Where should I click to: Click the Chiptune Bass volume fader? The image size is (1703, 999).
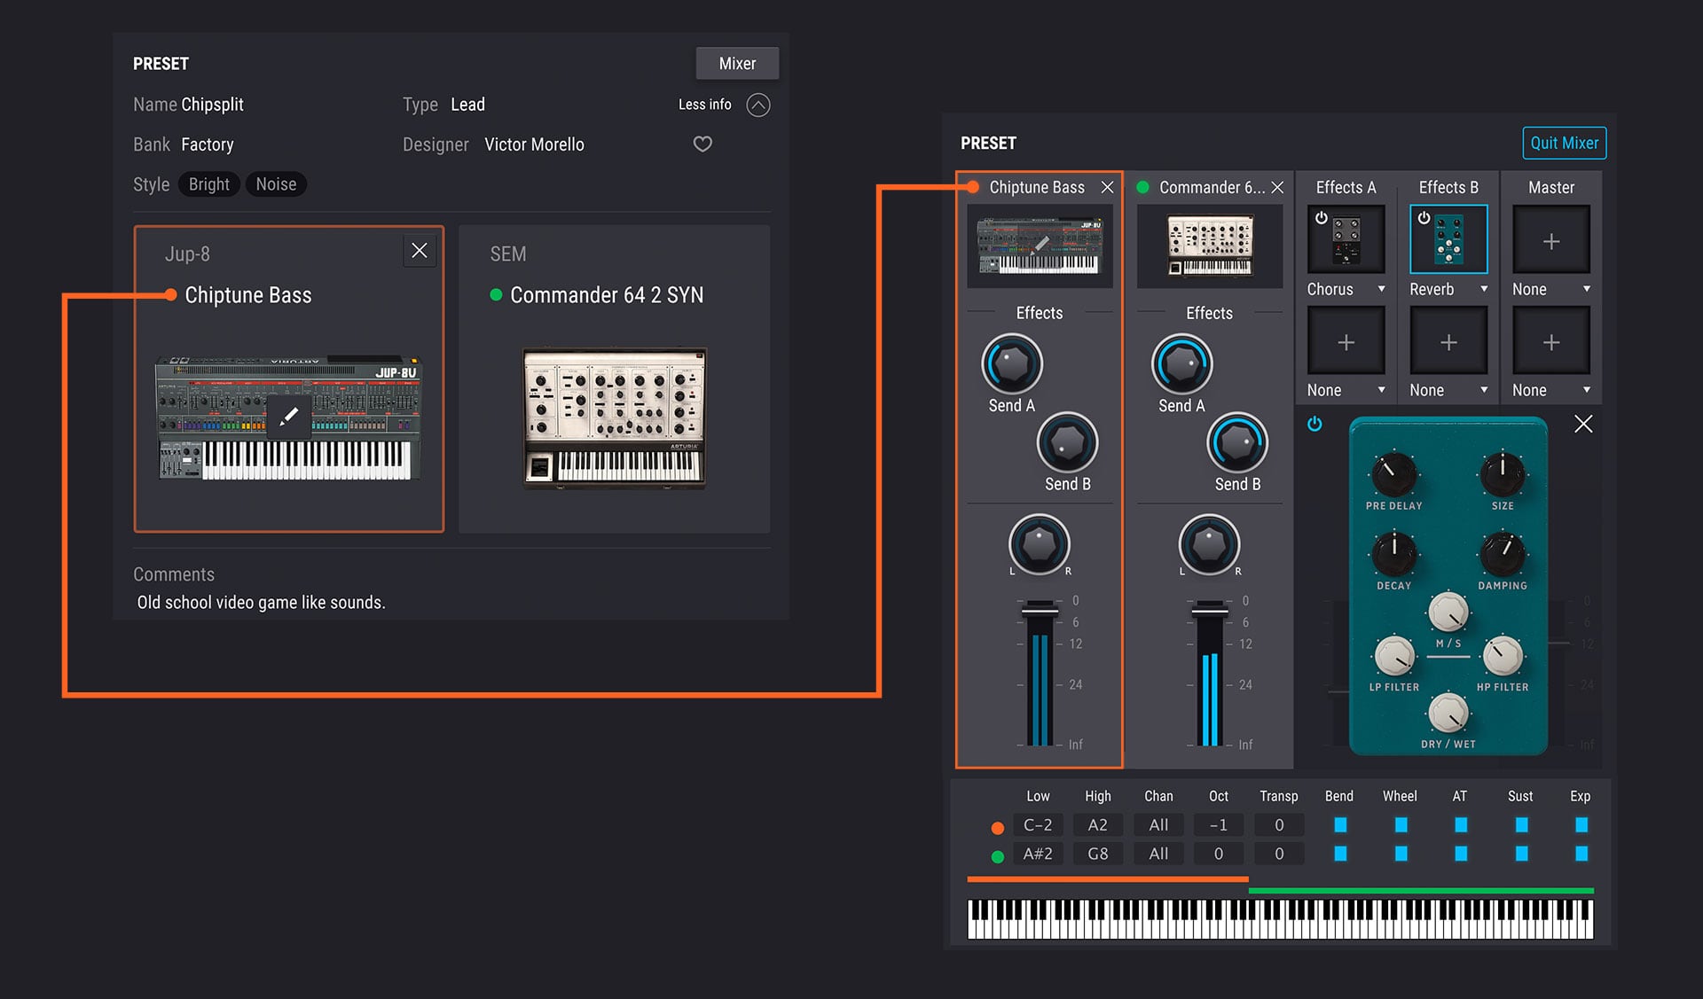tap(1040, 610)
